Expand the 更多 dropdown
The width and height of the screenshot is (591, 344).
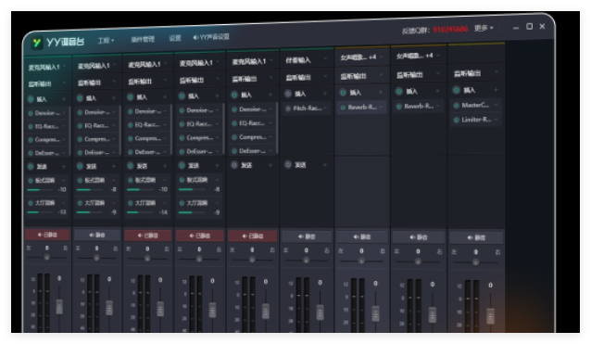(484, 28)
